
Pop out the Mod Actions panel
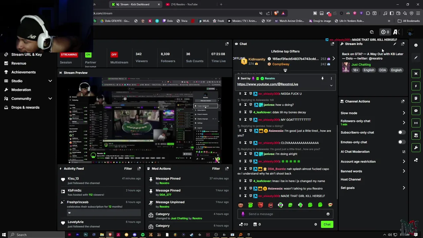point(227,169)
